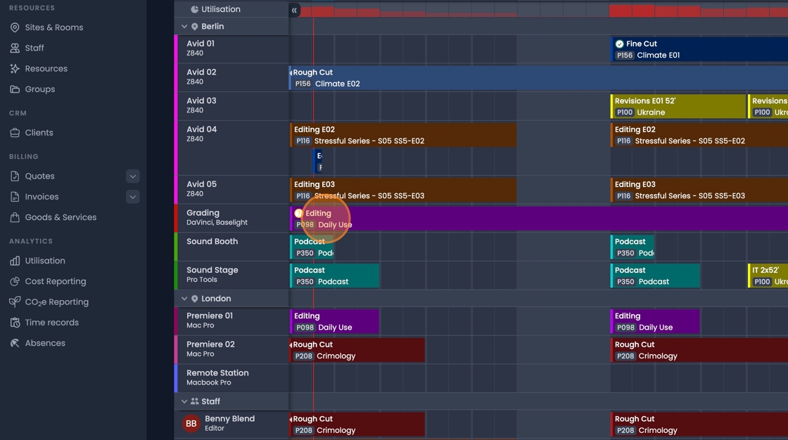Viewport: 788px width, 440px height.
Task: Open the Invoices dropdown arrow
Action: coord(133,197)
